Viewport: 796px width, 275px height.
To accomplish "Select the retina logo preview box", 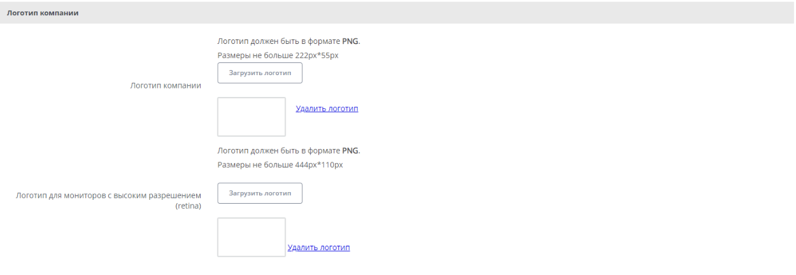I will click(252, 237).
